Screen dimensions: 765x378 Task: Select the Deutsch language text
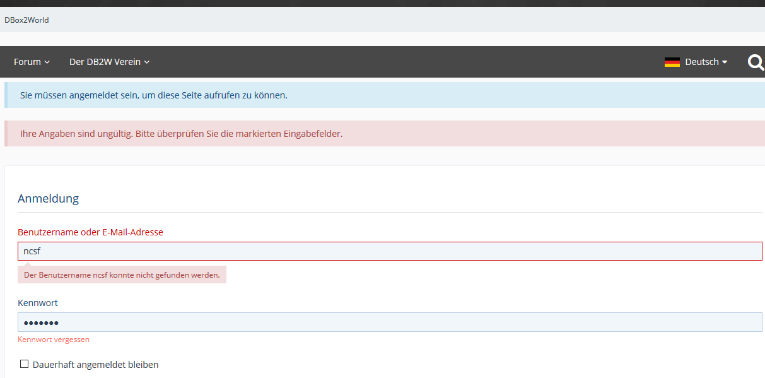[701, 62]
